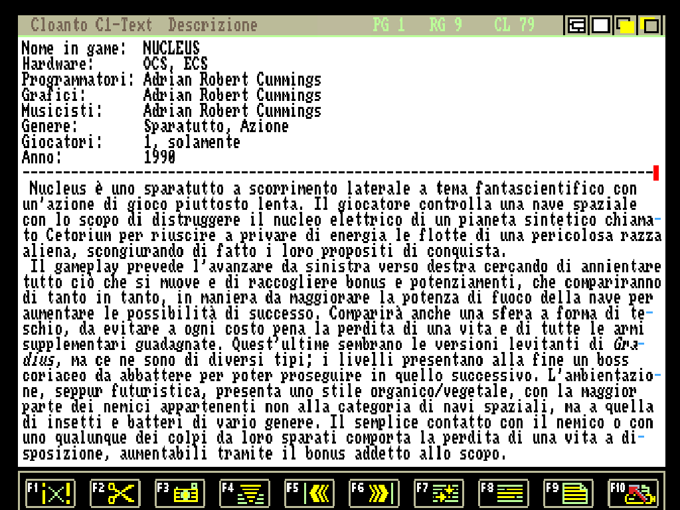Toggle window to front with yellow-back depth gadget

click(x=650, y=26)
